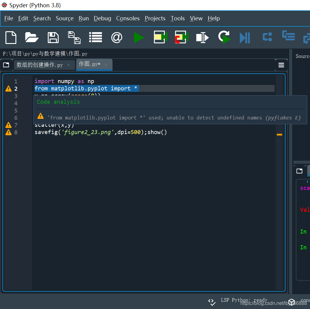
Task: Place cursor in savefig line of code
Action: (x=101, y=132)
